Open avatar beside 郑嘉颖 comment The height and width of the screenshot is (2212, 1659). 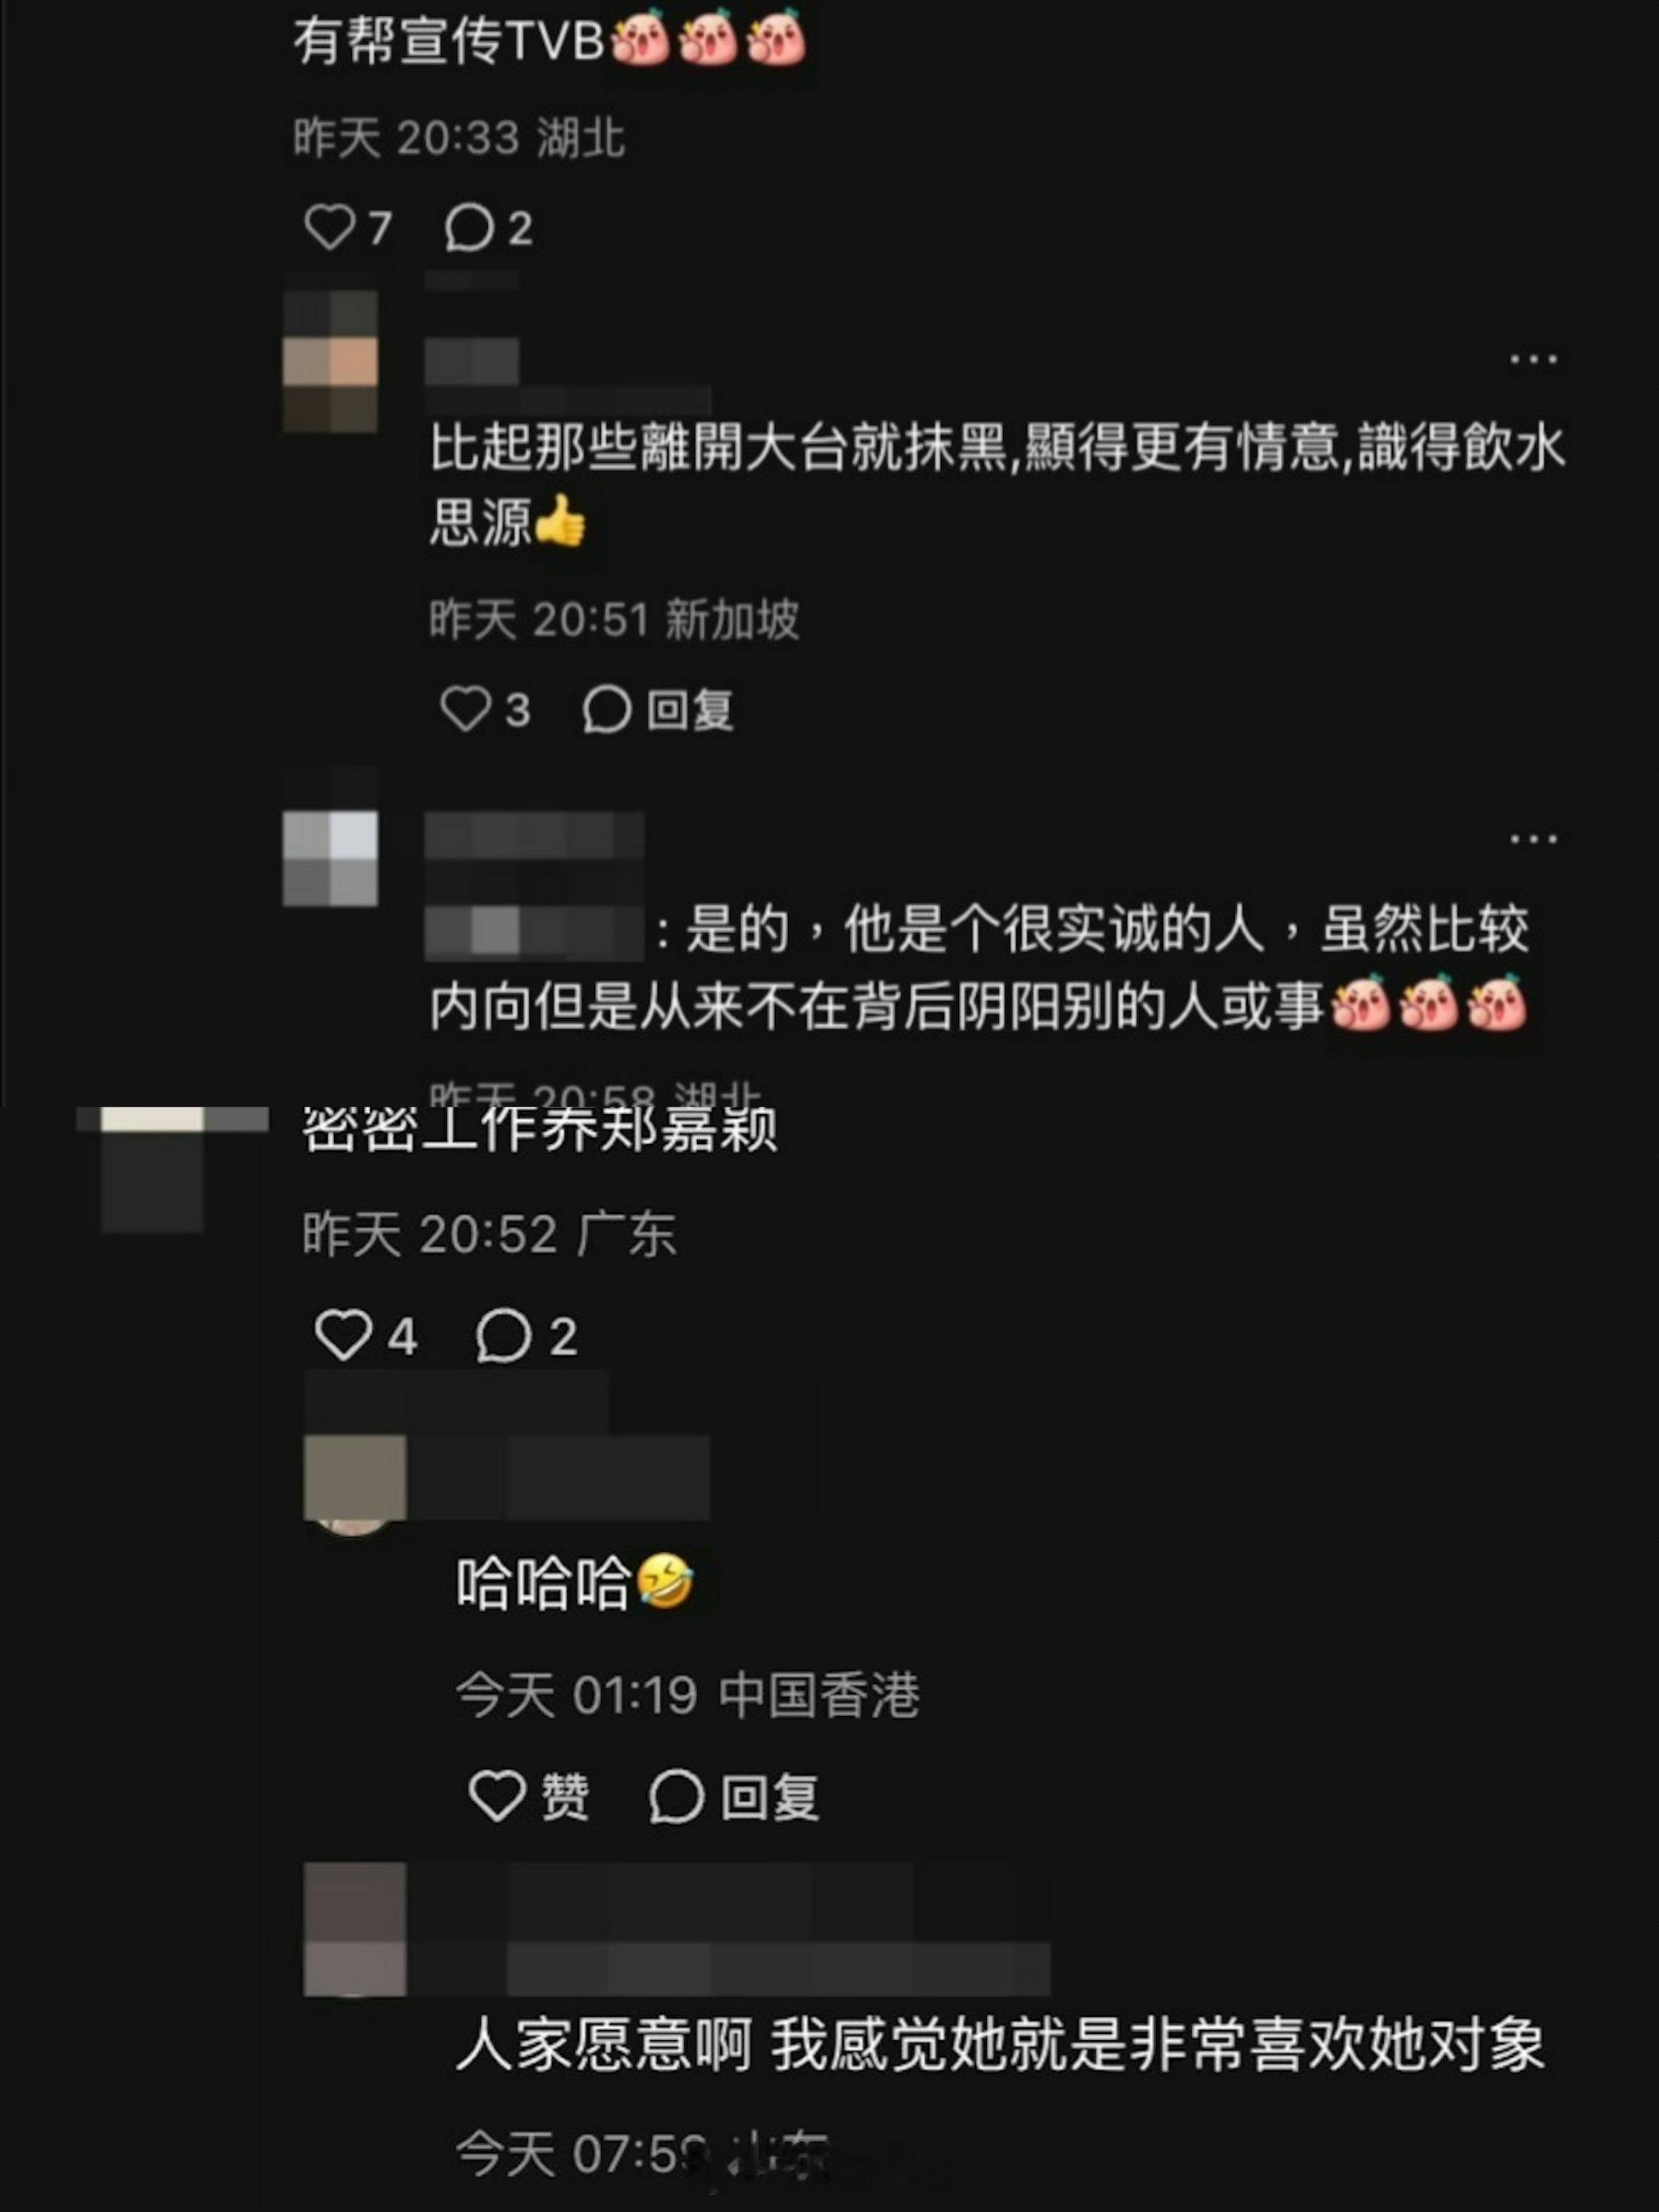tap(152, 1170)
